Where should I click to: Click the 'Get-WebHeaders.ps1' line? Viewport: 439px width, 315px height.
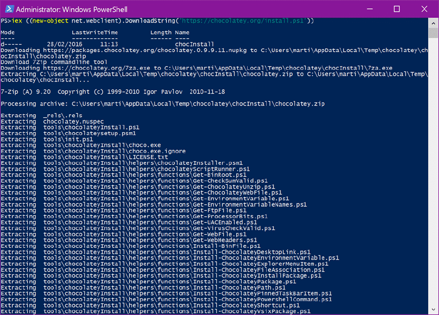[129, 240]
